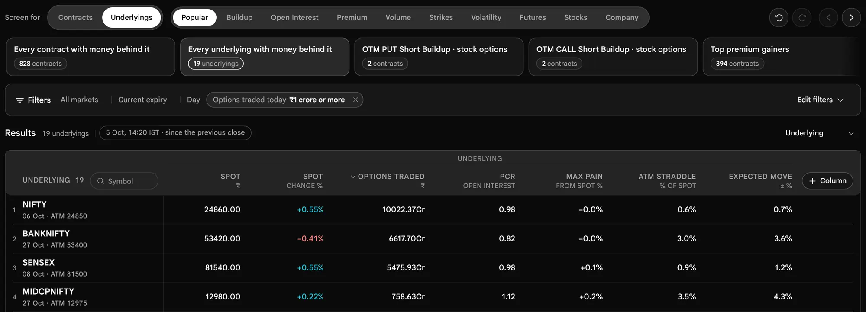Click the All markets filter
The width and height of the screenshot is (866, 312).
pos(79,100)
